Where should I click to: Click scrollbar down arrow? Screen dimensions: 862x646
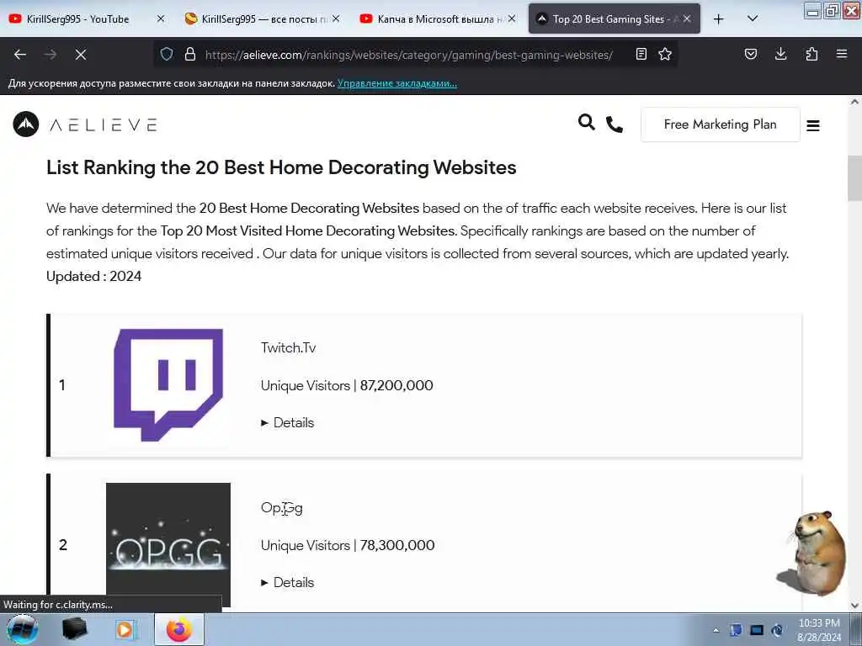pos(854,606)
